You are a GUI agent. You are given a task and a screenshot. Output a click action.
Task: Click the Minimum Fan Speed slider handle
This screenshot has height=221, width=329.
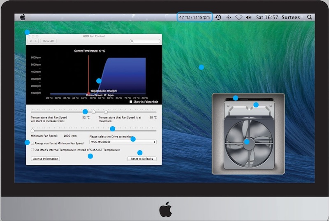32,130
